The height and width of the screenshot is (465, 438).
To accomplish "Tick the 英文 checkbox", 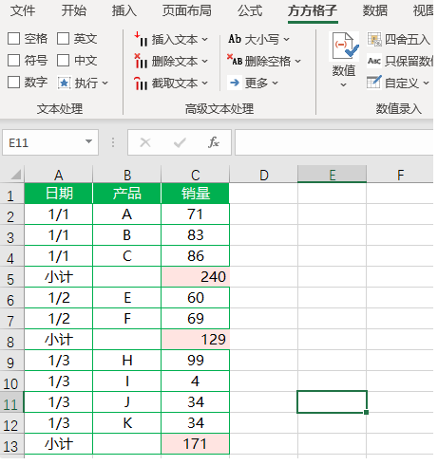I will coord(63,39).
